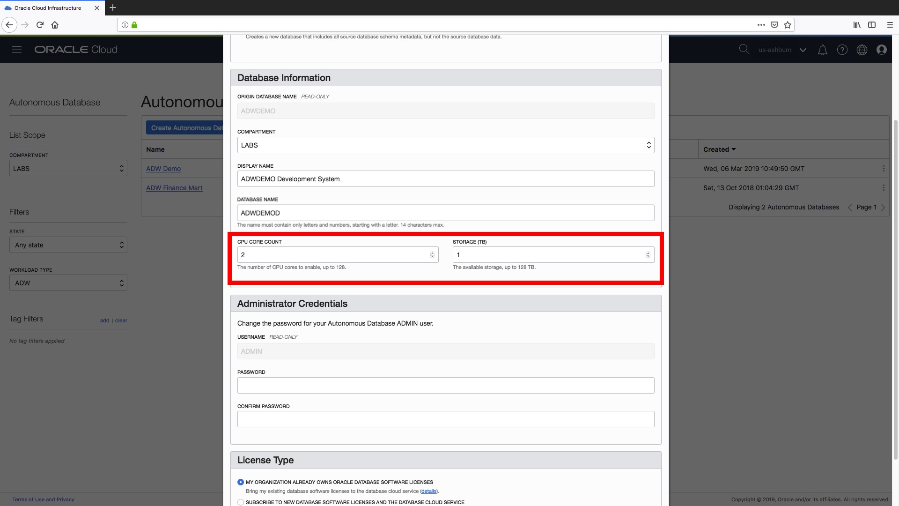Open the search magnifier icon
This screenshot has width=899, height=506.
[x=744, y=49]
